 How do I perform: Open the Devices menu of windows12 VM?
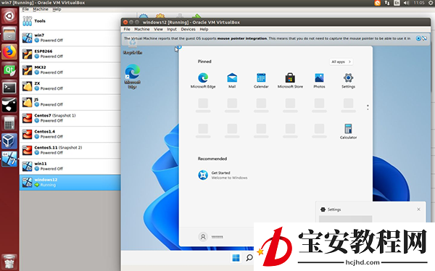(188, 29)
